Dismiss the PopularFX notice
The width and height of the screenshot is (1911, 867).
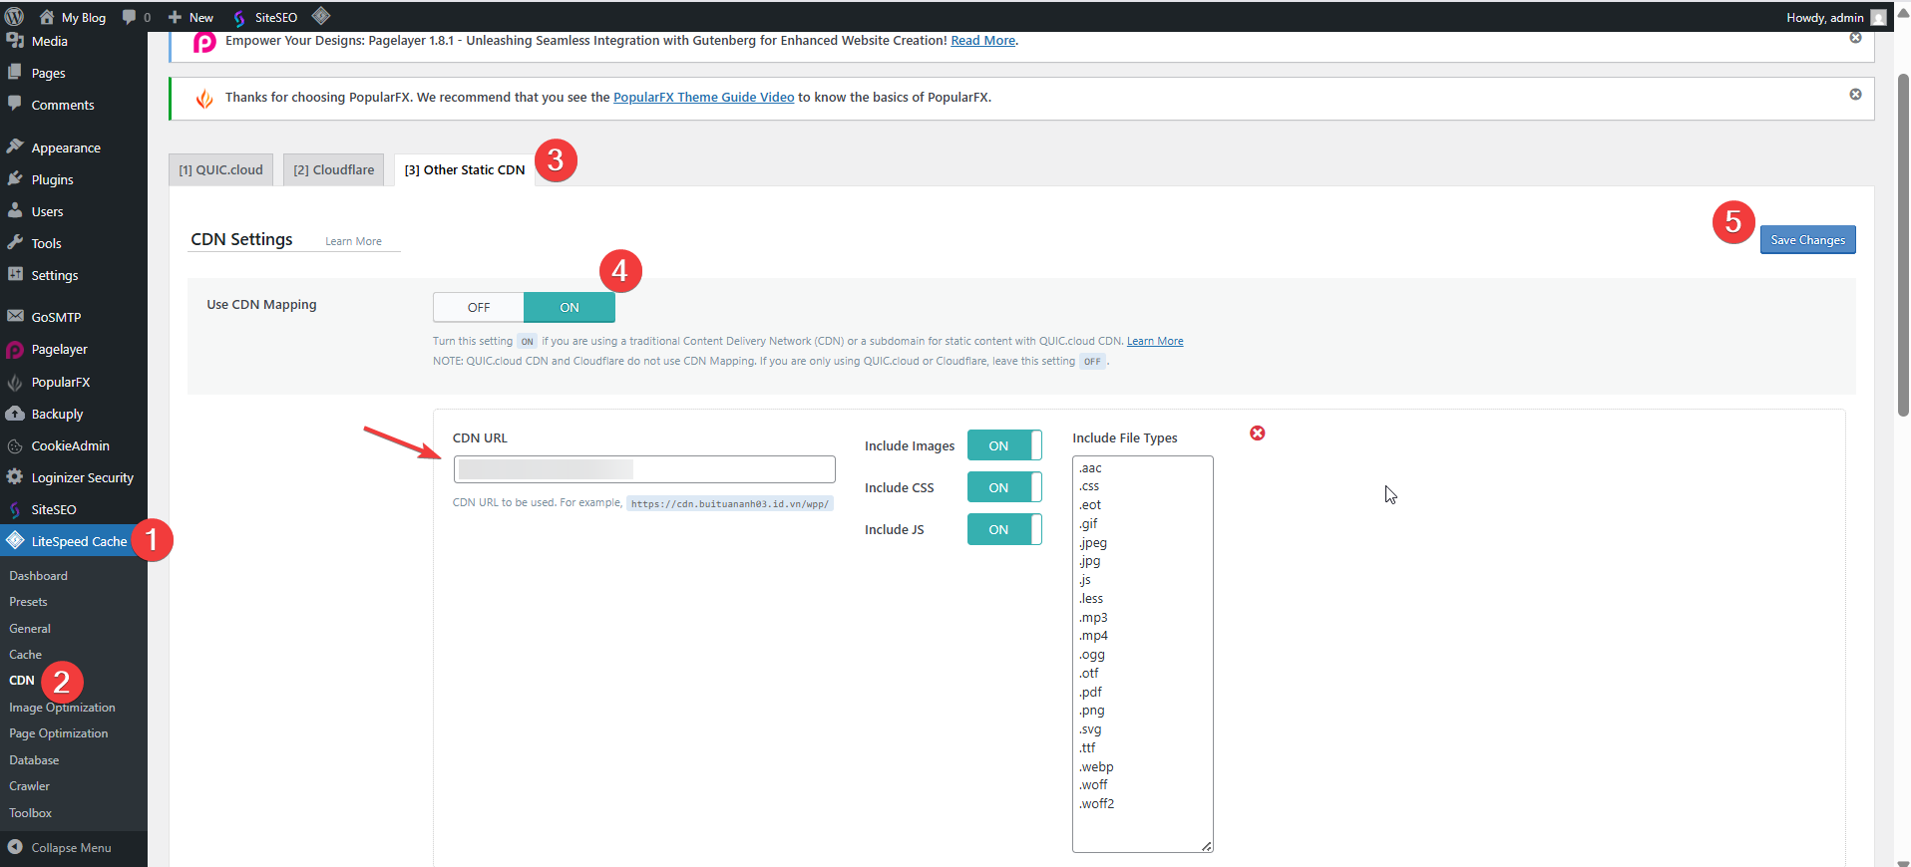[x=1855, y=95]
